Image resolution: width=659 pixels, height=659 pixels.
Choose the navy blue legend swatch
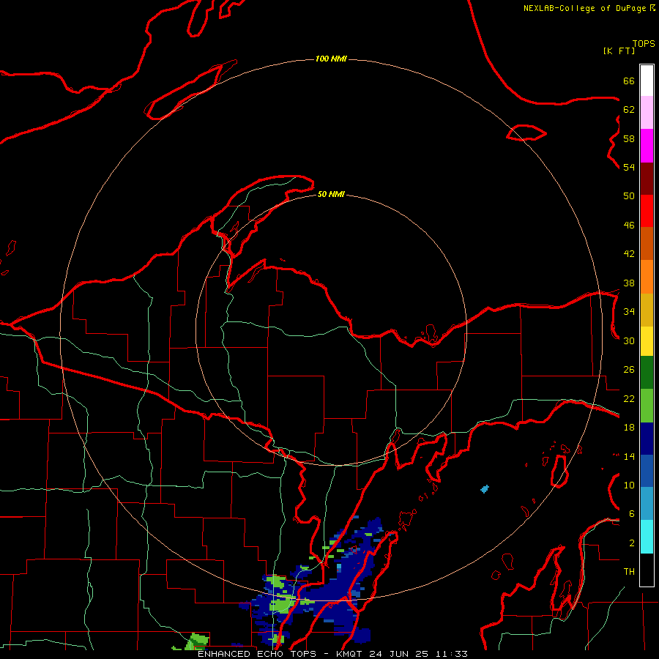tap(647, 439)
